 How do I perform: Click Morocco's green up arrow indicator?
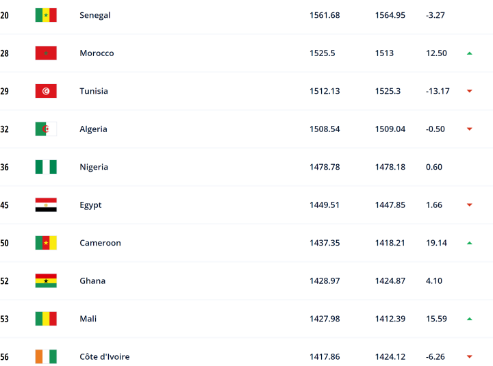tap(470, 53)
